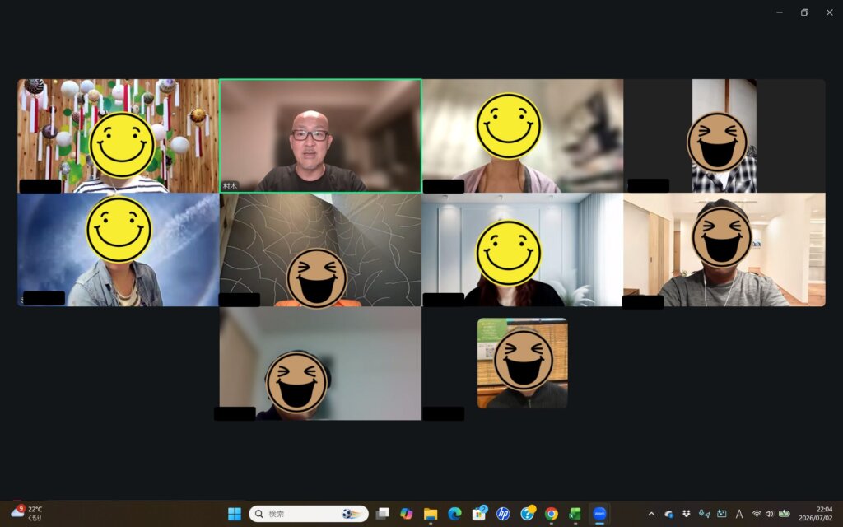Screen dimensions: 843x527
Task: Open Microsoft Store with notification badge
Action: click(x=479, y=514)
